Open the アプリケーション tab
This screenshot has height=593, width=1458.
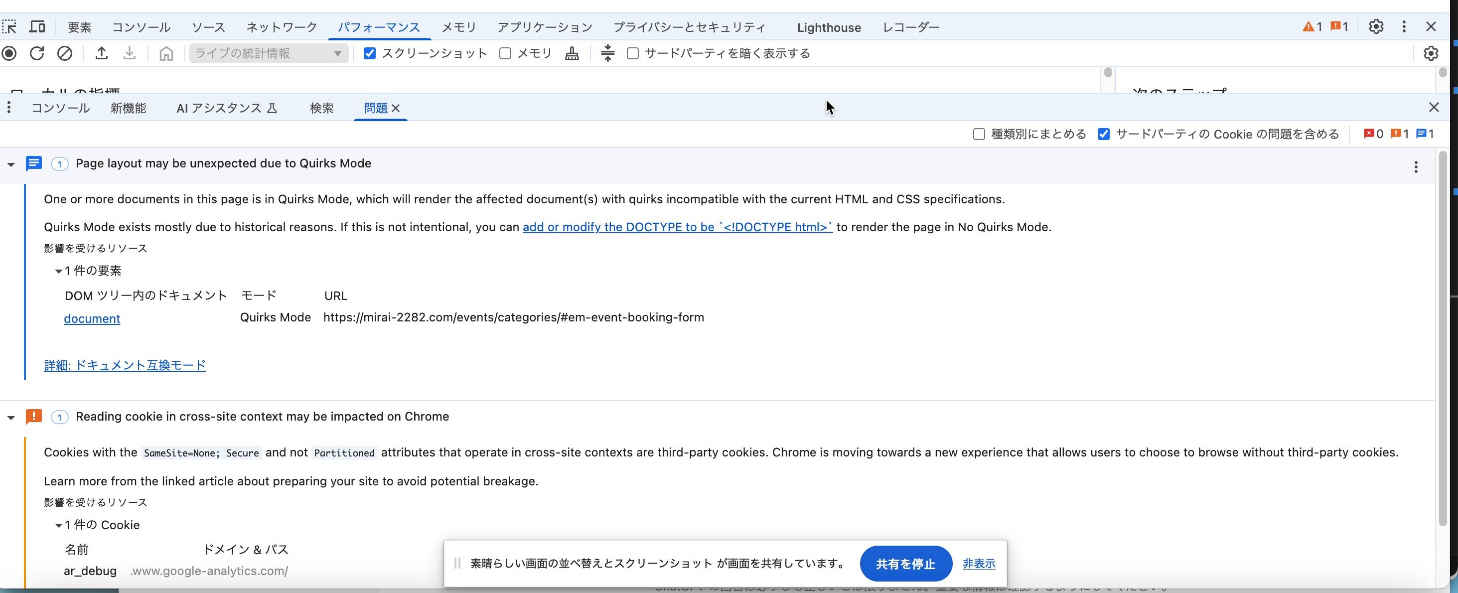pos(545,27)
